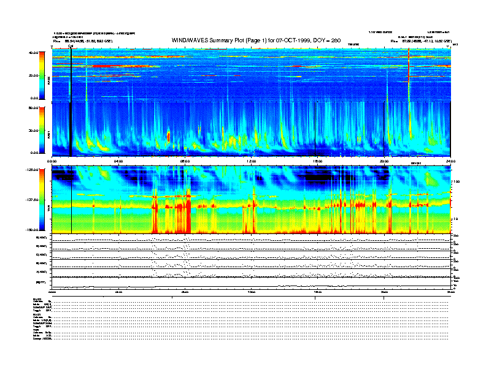486x375 pixels.
Task: Click the -150.00 label on TNR scale
Action: (x=33, y=230)
